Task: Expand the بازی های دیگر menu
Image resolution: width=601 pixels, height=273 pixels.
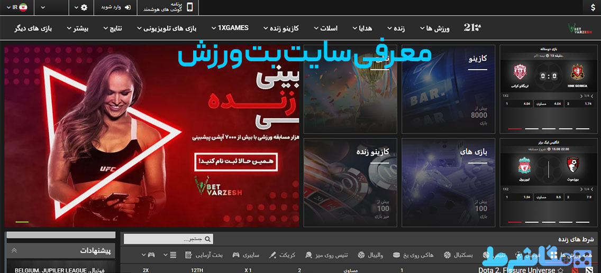Action: [33, 29]
